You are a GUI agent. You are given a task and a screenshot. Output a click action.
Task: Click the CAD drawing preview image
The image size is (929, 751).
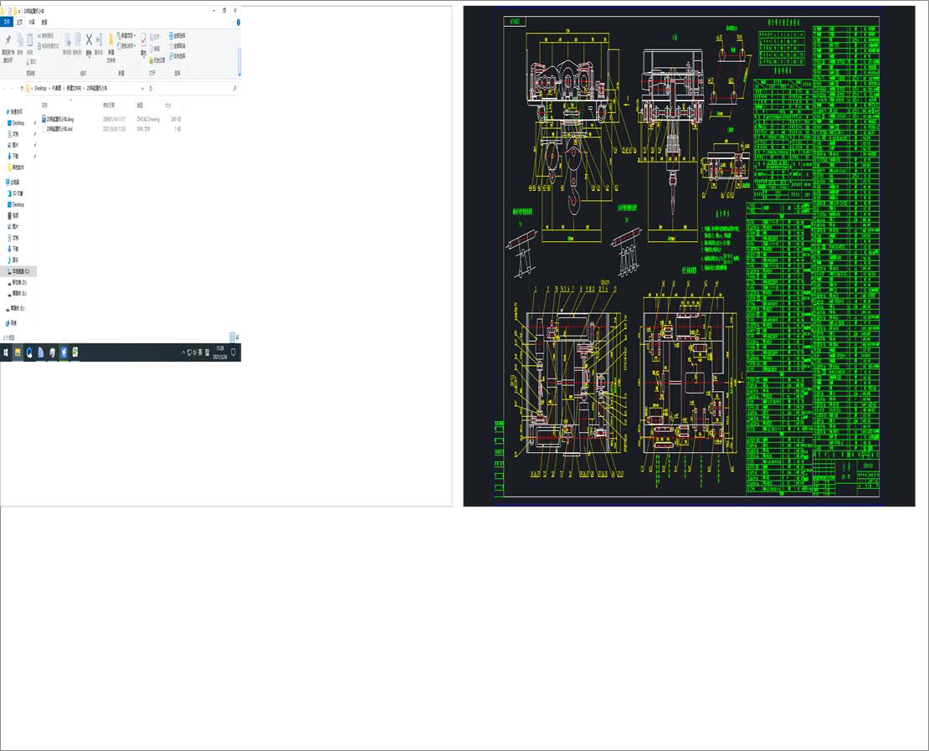(689, 256)
